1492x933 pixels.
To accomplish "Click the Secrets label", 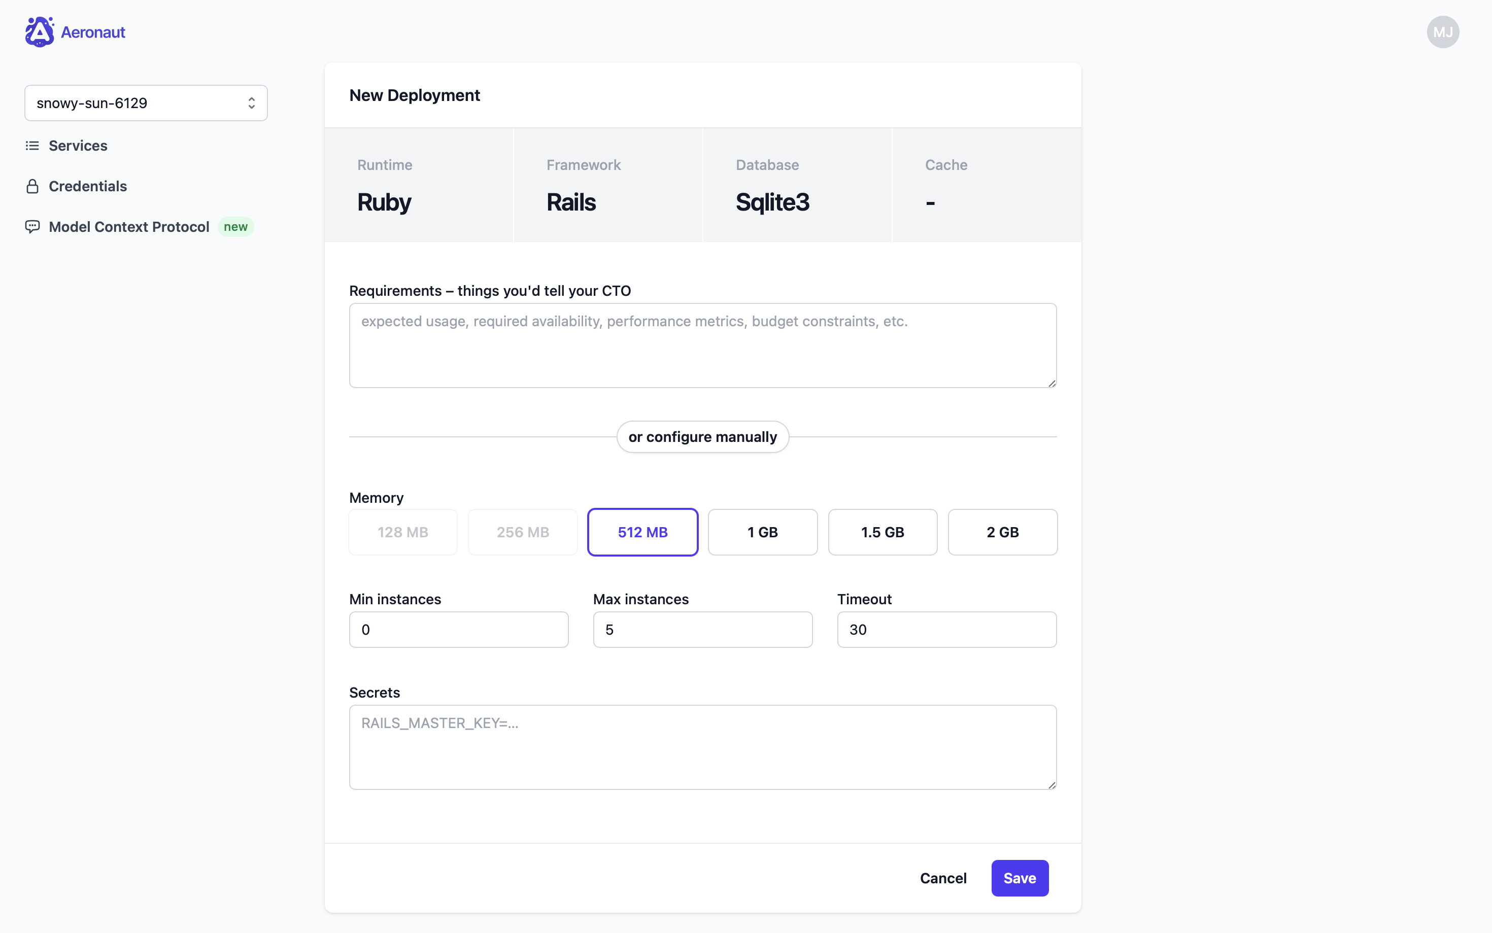I will pyautogui.click(x=375, y=693).
